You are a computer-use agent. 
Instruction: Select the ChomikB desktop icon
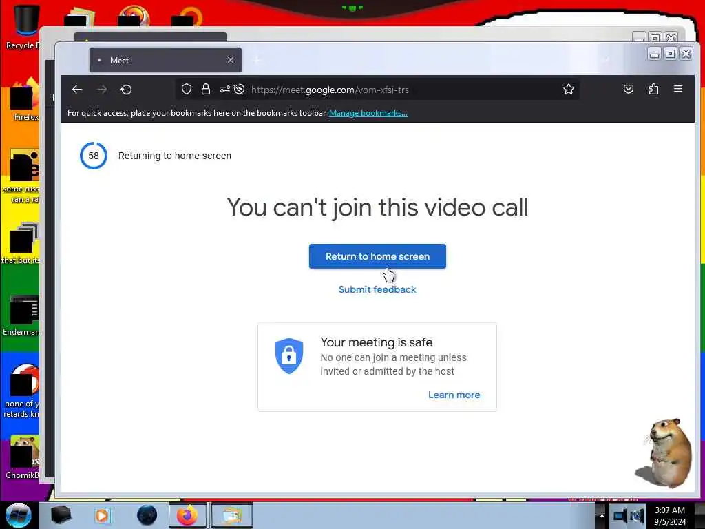[23, 457]
